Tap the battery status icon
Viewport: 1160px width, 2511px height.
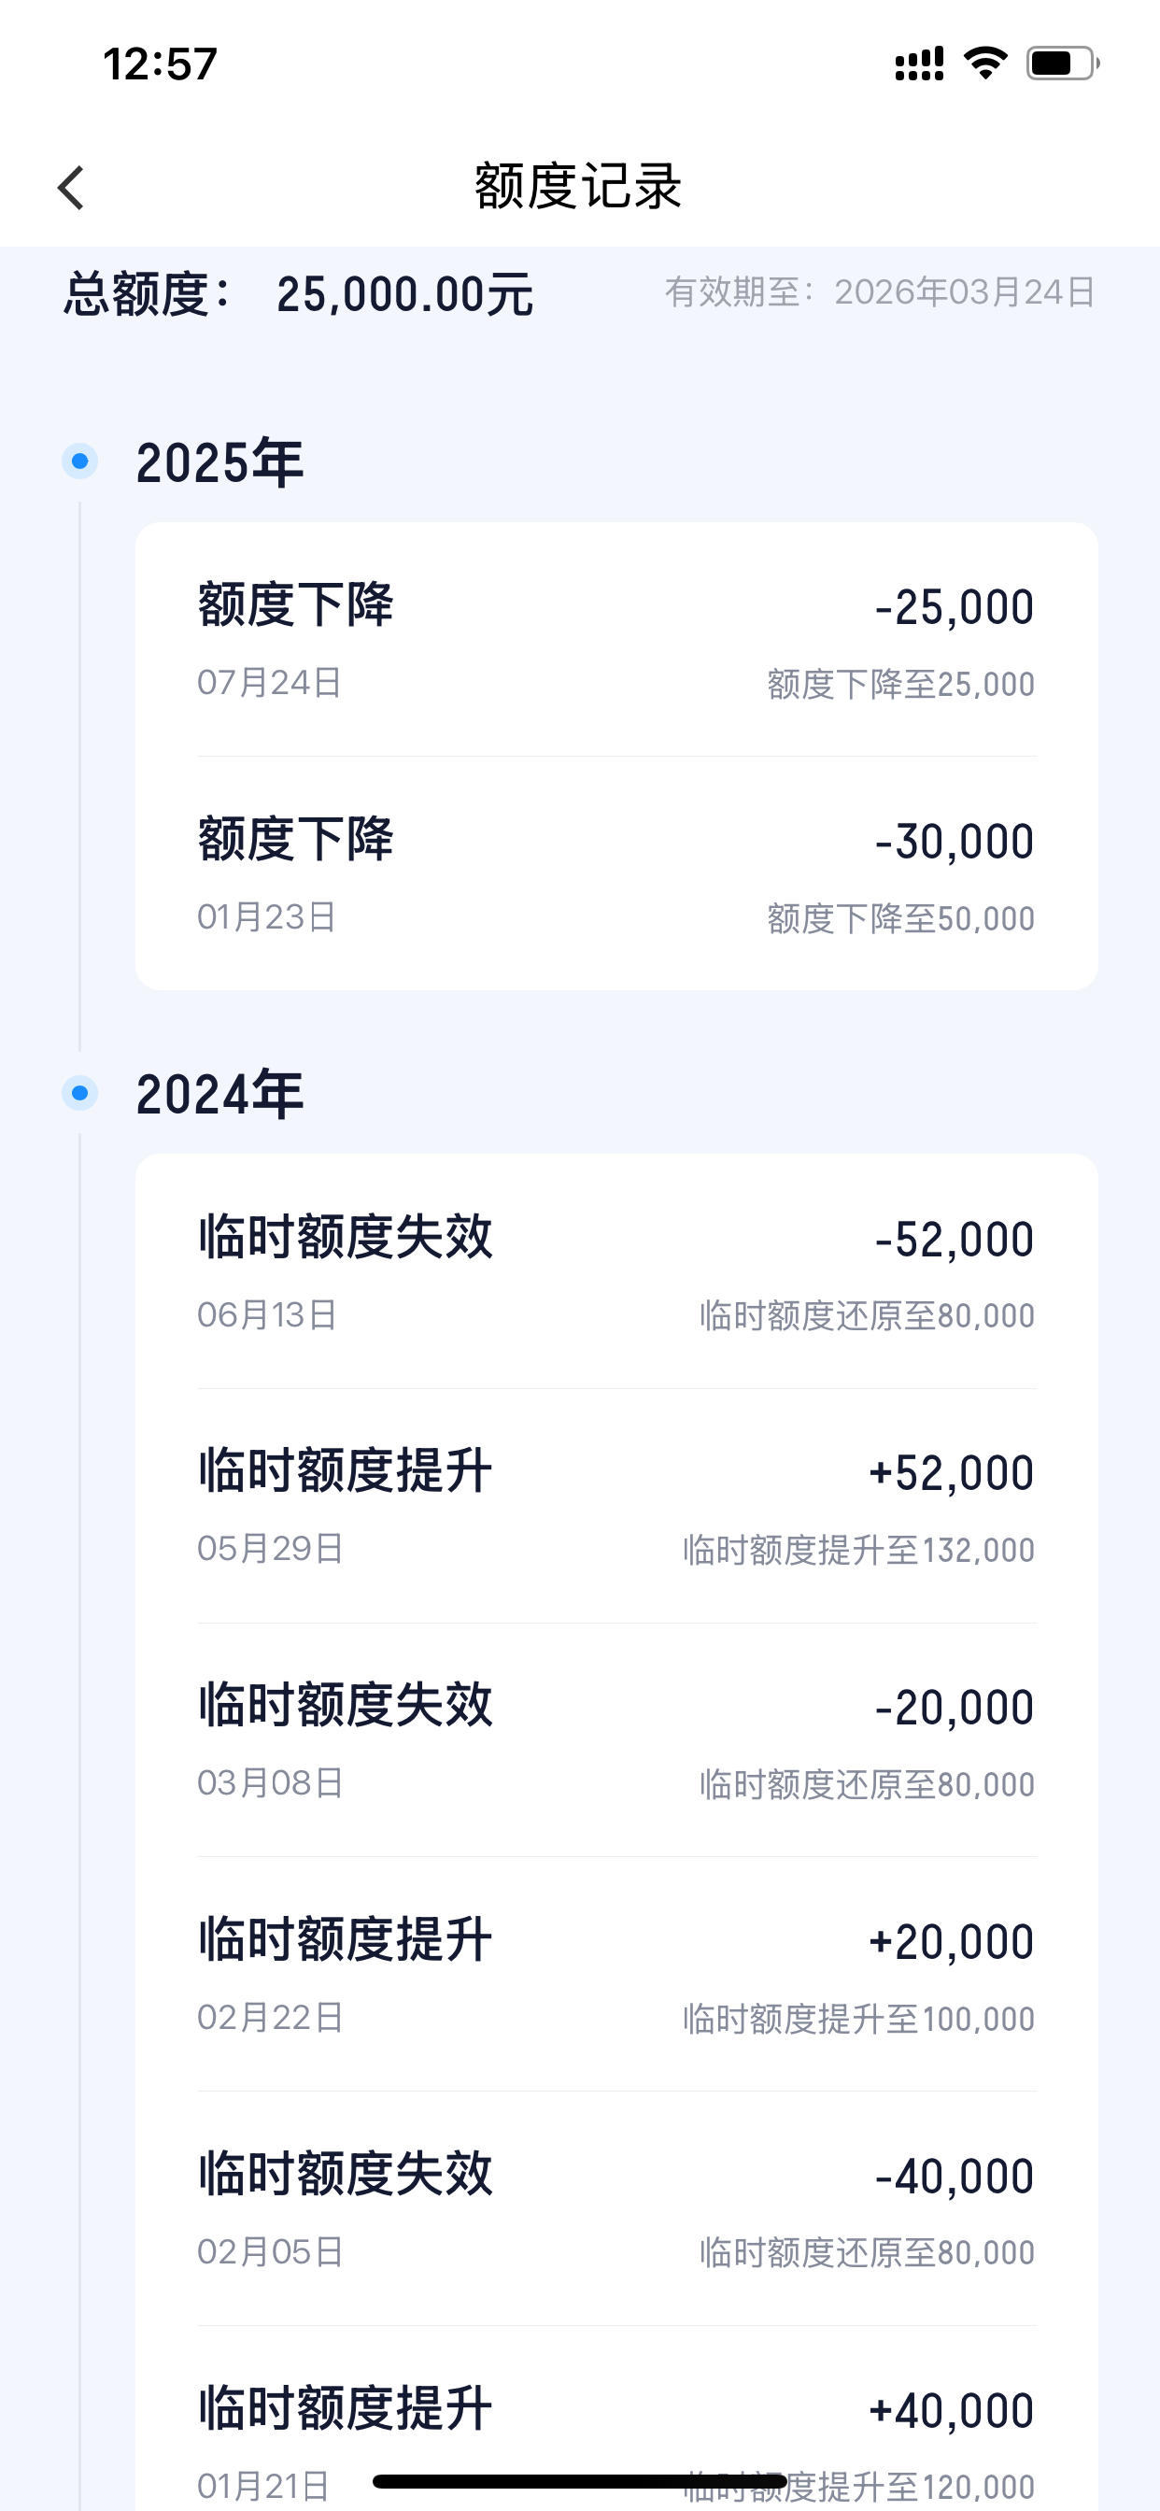tap(1063, 64)
